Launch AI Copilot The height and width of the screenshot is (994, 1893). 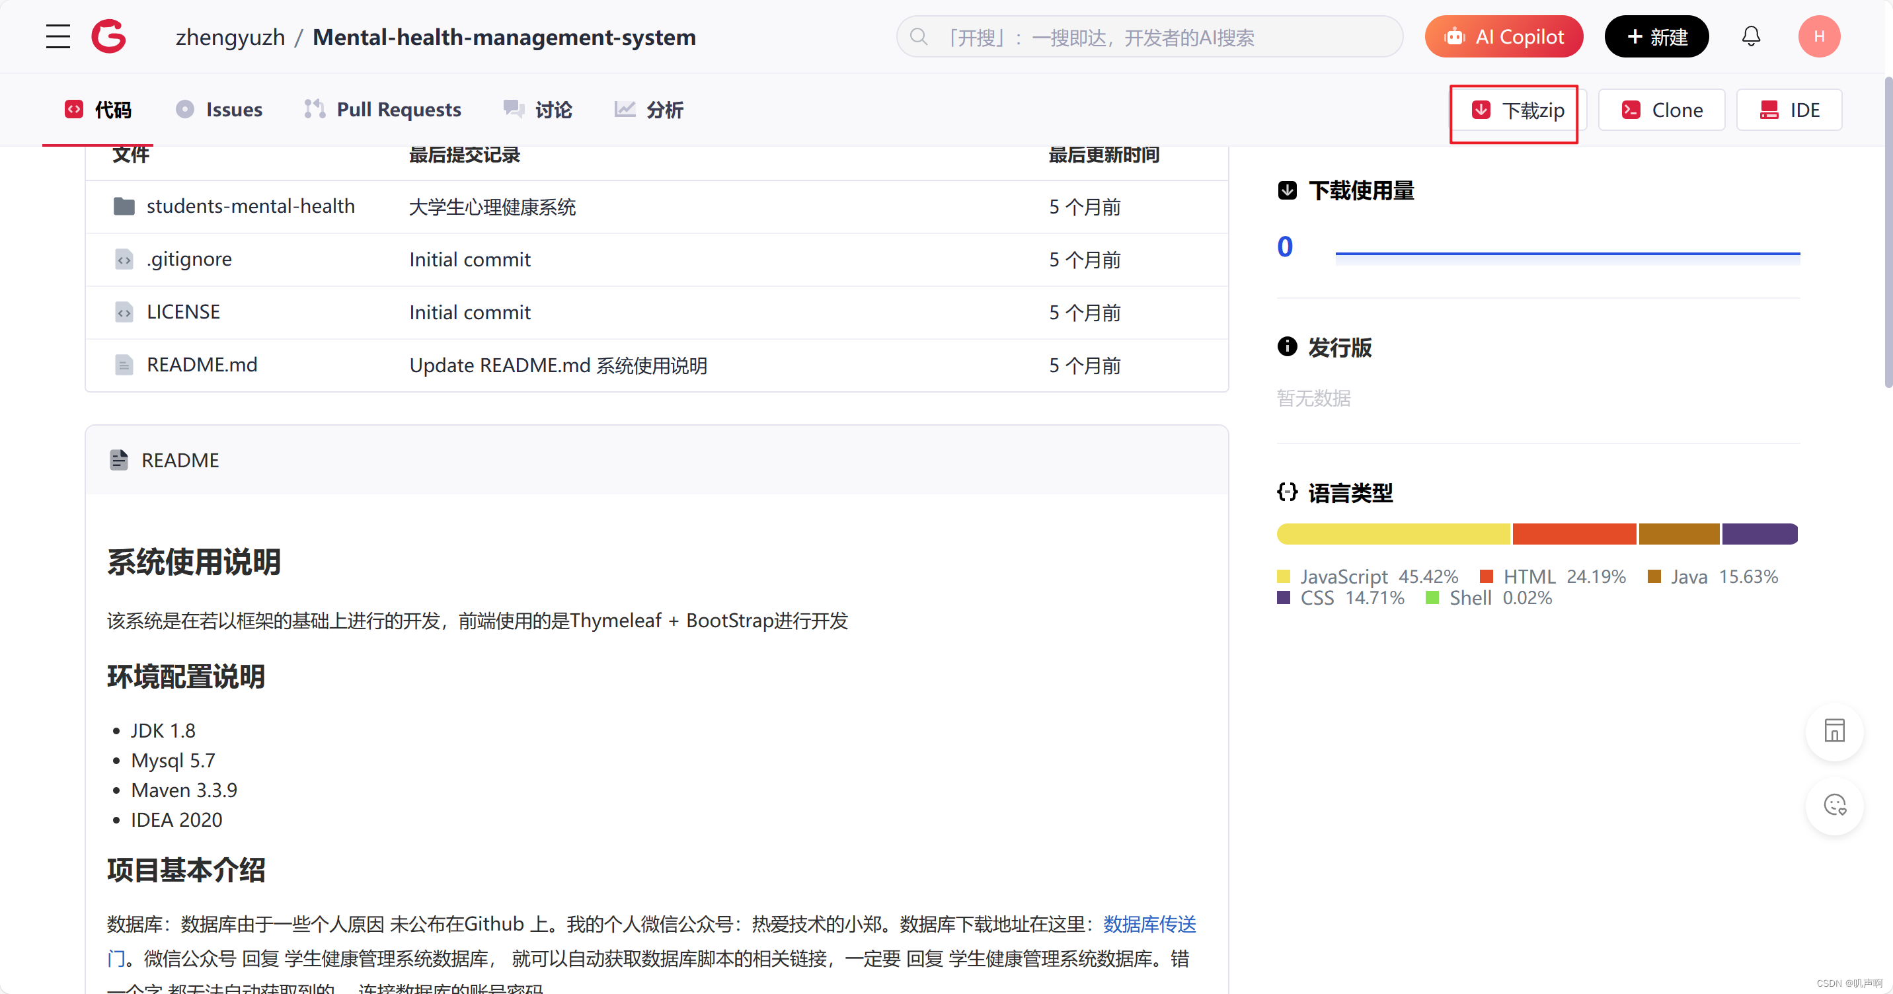point(1504,36)
